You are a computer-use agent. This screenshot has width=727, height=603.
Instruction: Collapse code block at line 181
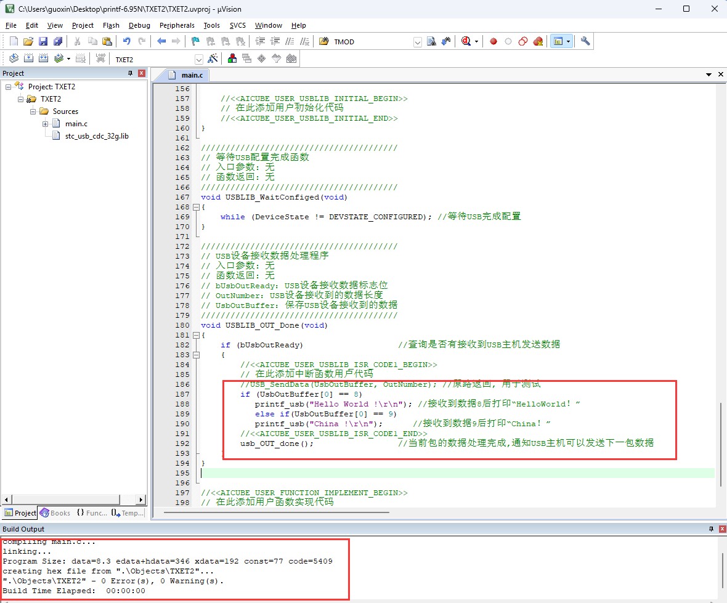click(x=196, y=335)
